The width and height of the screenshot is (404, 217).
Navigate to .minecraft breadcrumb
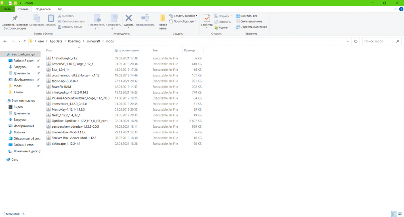93,41
